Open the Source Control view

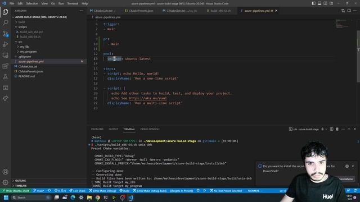click(x=5, y=34)
